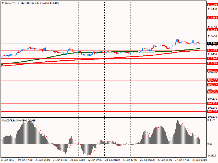Click the 21 Jun 01:00 time label

pos(60,160)
